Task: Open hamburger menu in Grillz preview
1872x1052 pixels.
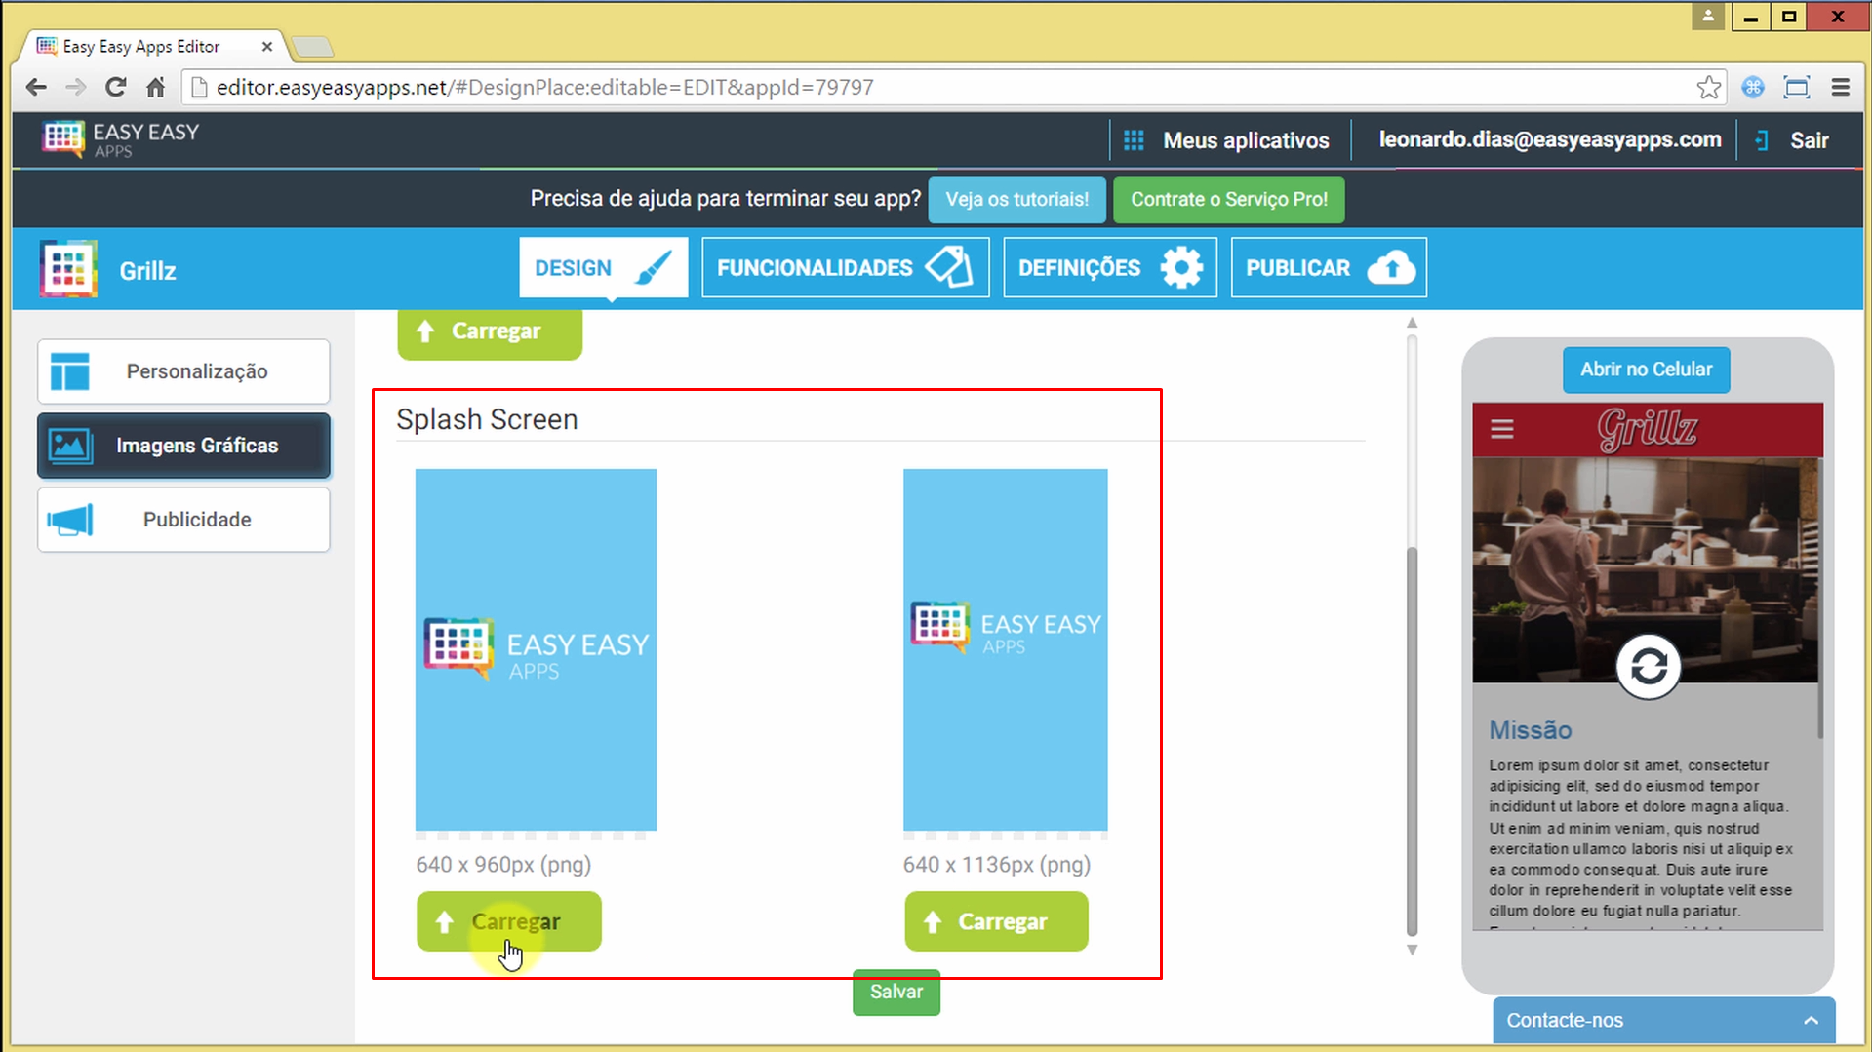Action: pos(1502,429)
